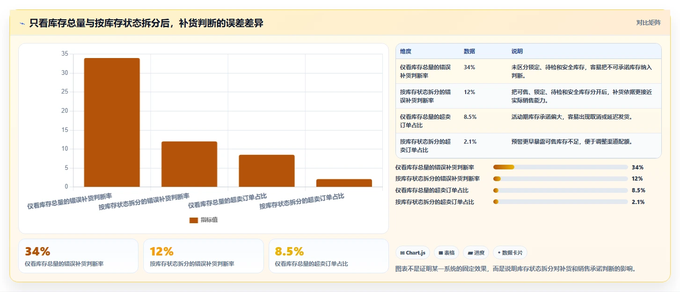
Task: Click the 8.5% progress bar
Action: (x=561, y=190)
